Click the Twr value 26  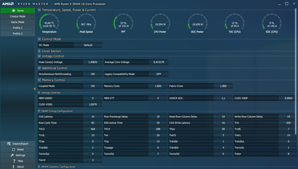(158, 135)
